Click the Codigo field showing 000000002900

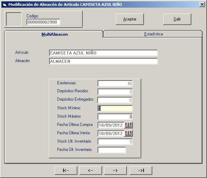click(43, 22)
